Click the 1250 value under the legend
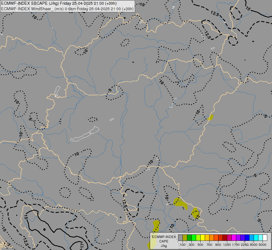The height and width of the screenshot is (250, 272). [x=227, y=245]
